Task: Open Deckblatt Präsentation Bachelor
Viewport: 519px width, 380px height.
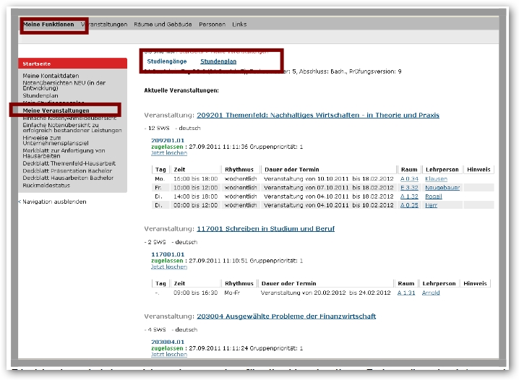Action: pos(67,171)
